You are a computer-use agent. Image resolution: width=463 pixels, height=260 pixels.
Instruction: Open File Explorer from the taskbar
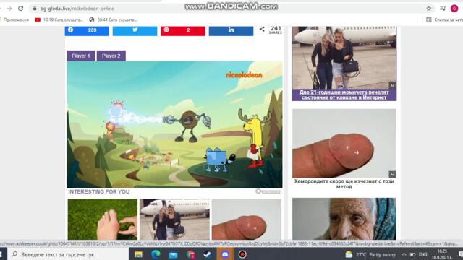pos(138,254)
